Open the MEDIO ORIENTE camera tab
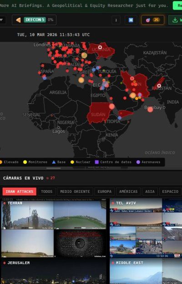182x284 pixels. 75,191
